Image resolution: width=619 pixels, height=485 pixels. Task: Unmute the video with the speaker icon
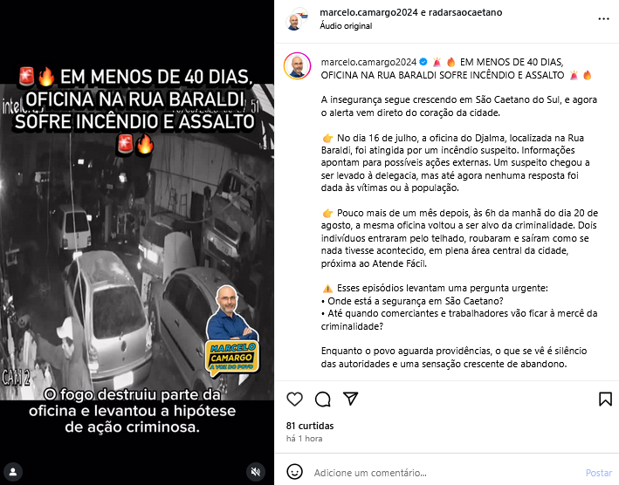[x=256, y=472]
